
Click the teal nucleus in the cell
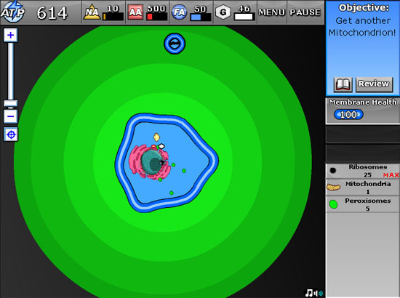152,162
